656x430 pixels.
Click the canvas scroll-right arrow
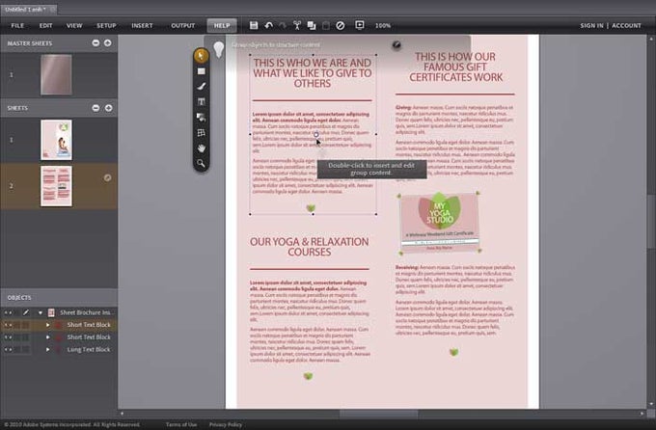pyautogui.click(x=642, y=414)
